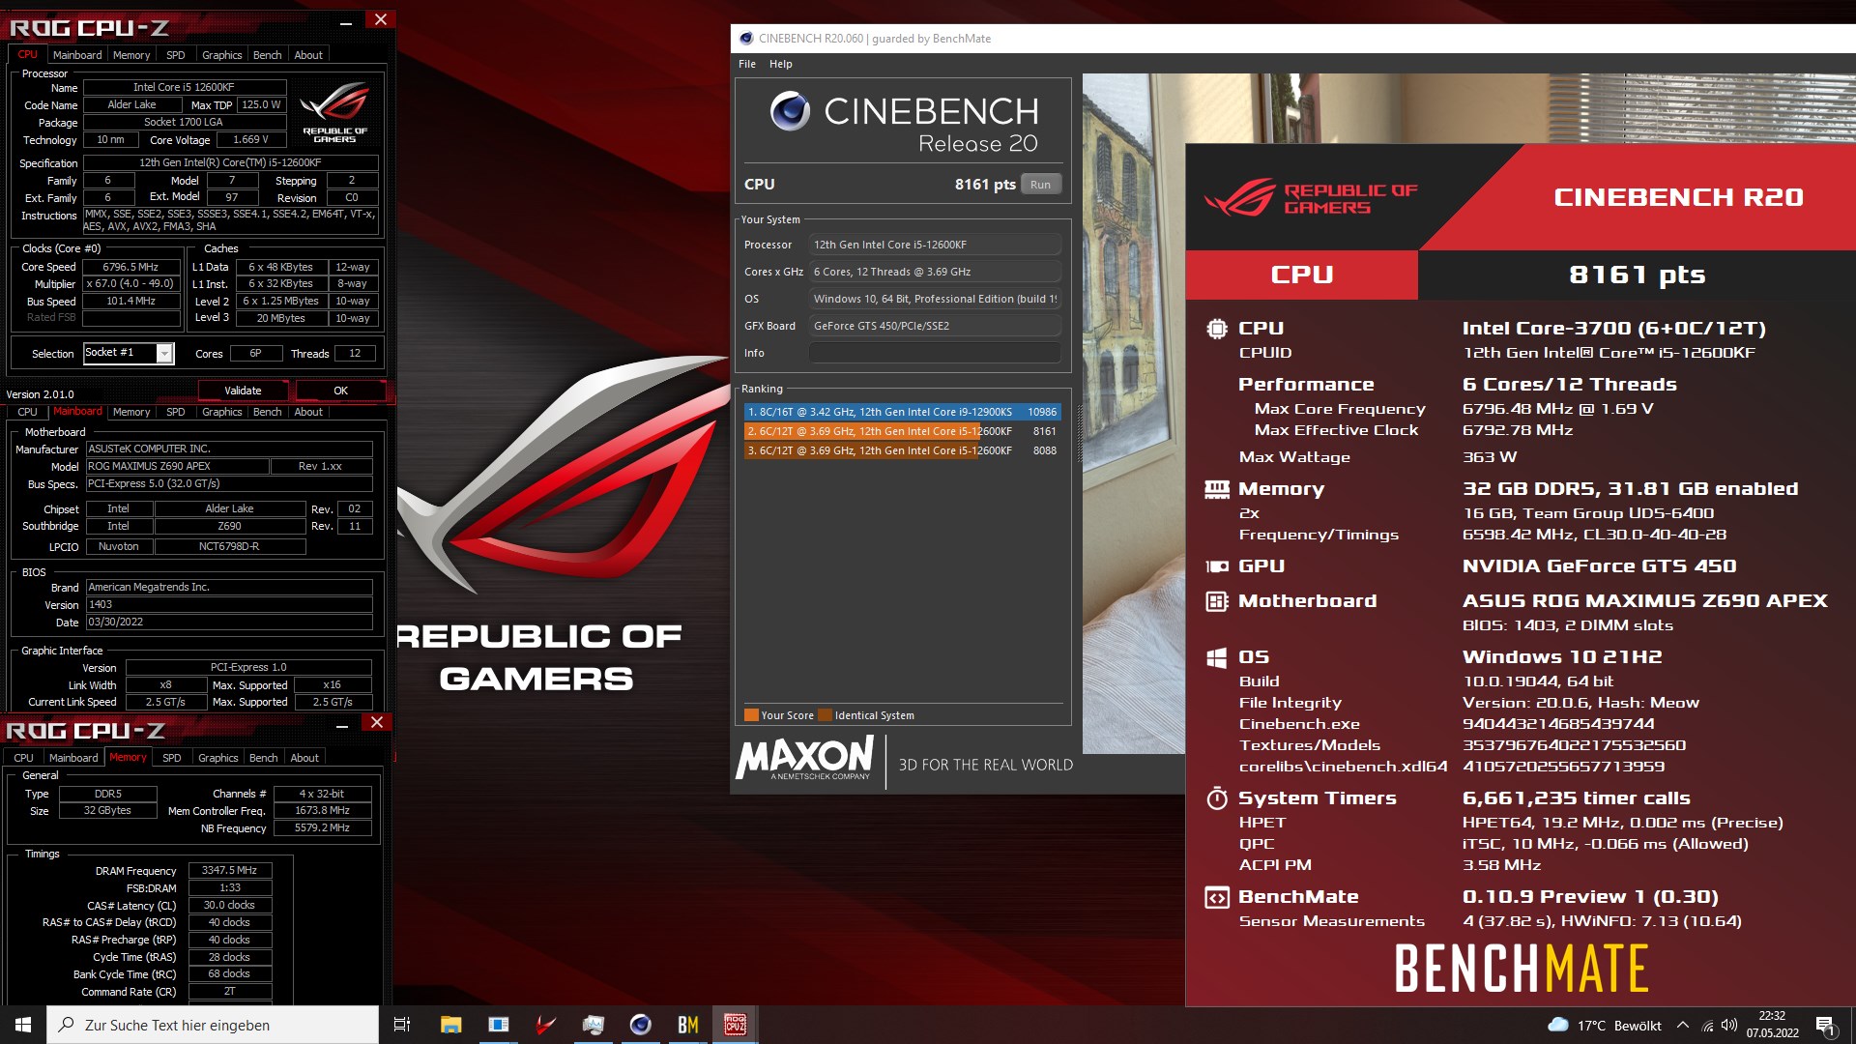Open the BenchMate taskbar icon

[688, 1025]
